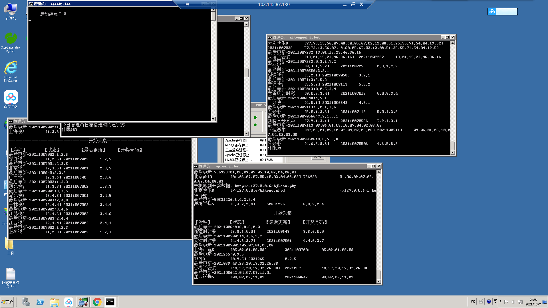Open the language bar options arrow
This screenshot has width=548, height=308.
pos(495,303)
